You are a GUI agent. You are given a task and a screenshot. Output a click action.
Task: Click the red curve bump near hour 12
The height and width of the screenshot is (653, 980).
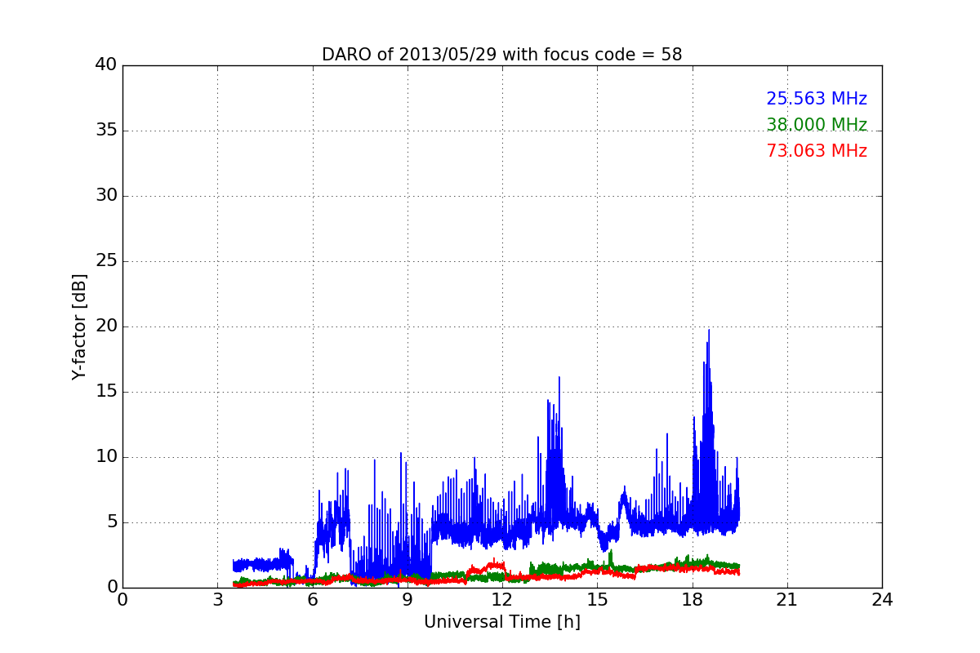point(493,563)
